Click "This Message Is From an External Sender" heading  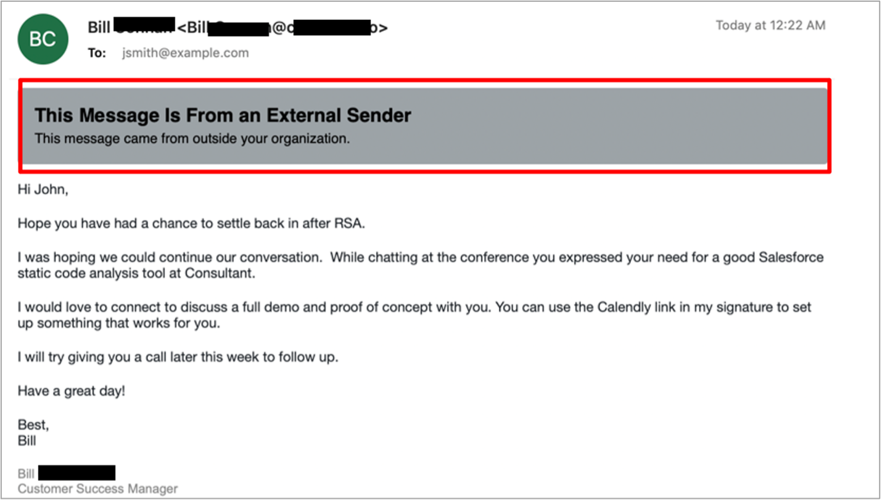click(x=223, y=115)
